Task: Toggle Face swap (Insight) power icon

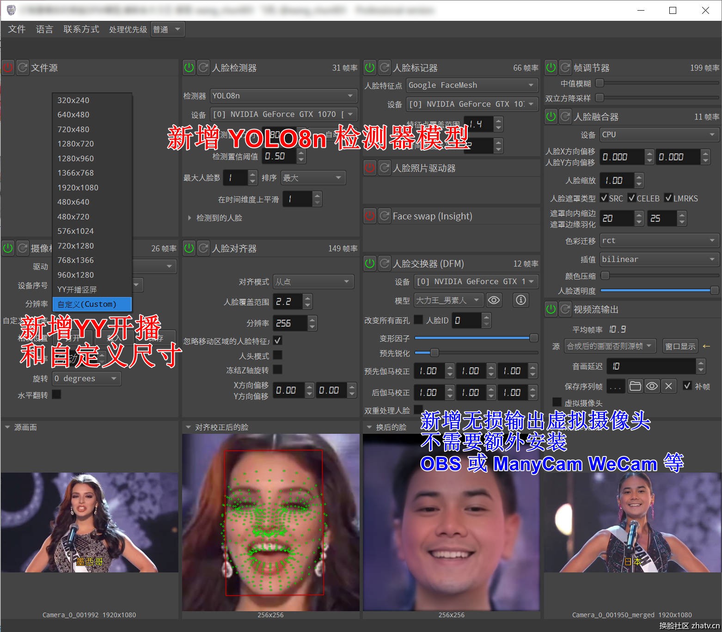Action: click(x=370, y=216)
